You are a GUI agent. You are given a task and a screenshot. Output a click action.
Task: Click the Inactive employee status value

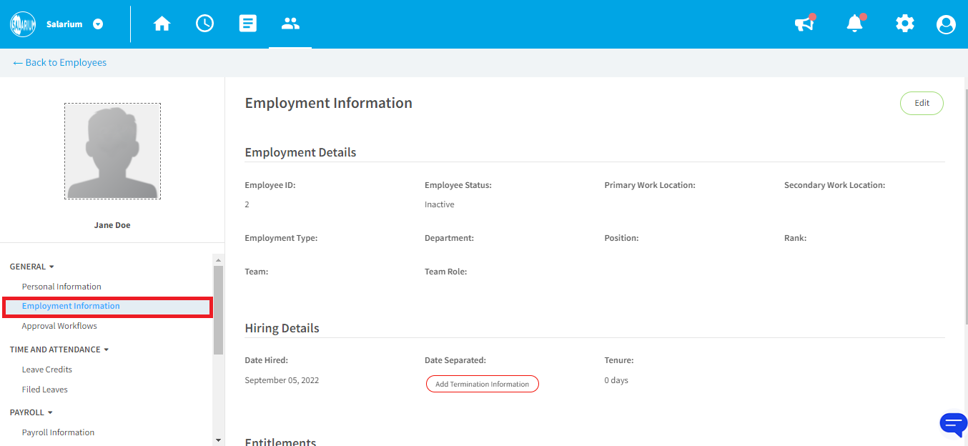(x=440, y=204)
